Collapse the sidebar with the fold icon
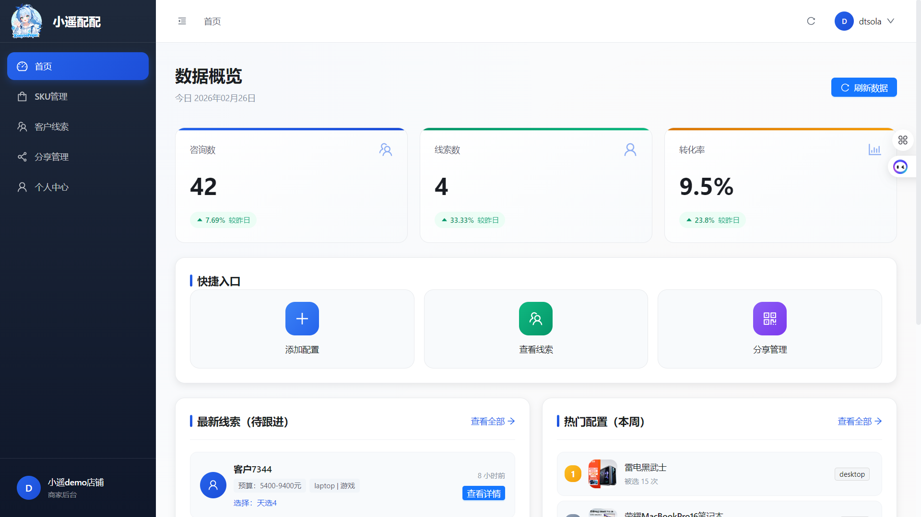921x517 pixels. tap(182, 21)
